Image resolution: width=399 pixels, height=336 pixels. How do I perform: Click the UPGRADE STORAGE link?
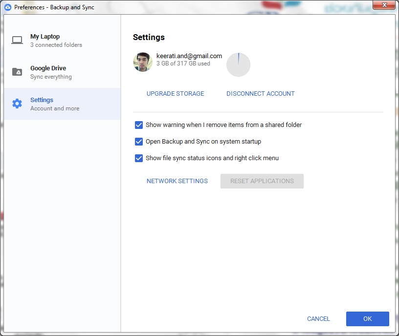click(175, 94)
